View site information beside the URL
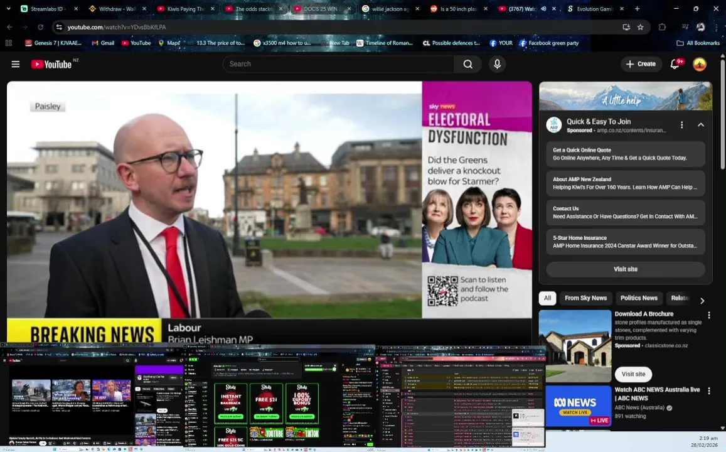Screen dimensions: 726x452 tap(59, 28)
